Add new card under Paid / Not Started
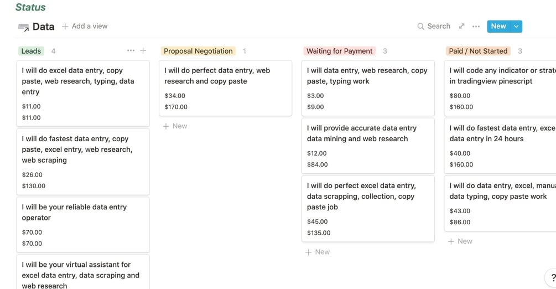Screen dimensions: 556x289 tap(460, 241)
